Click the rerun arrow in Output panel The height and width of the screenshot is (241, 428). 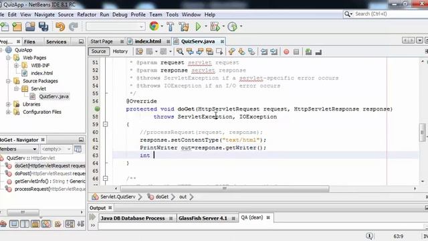click(92, 217)
